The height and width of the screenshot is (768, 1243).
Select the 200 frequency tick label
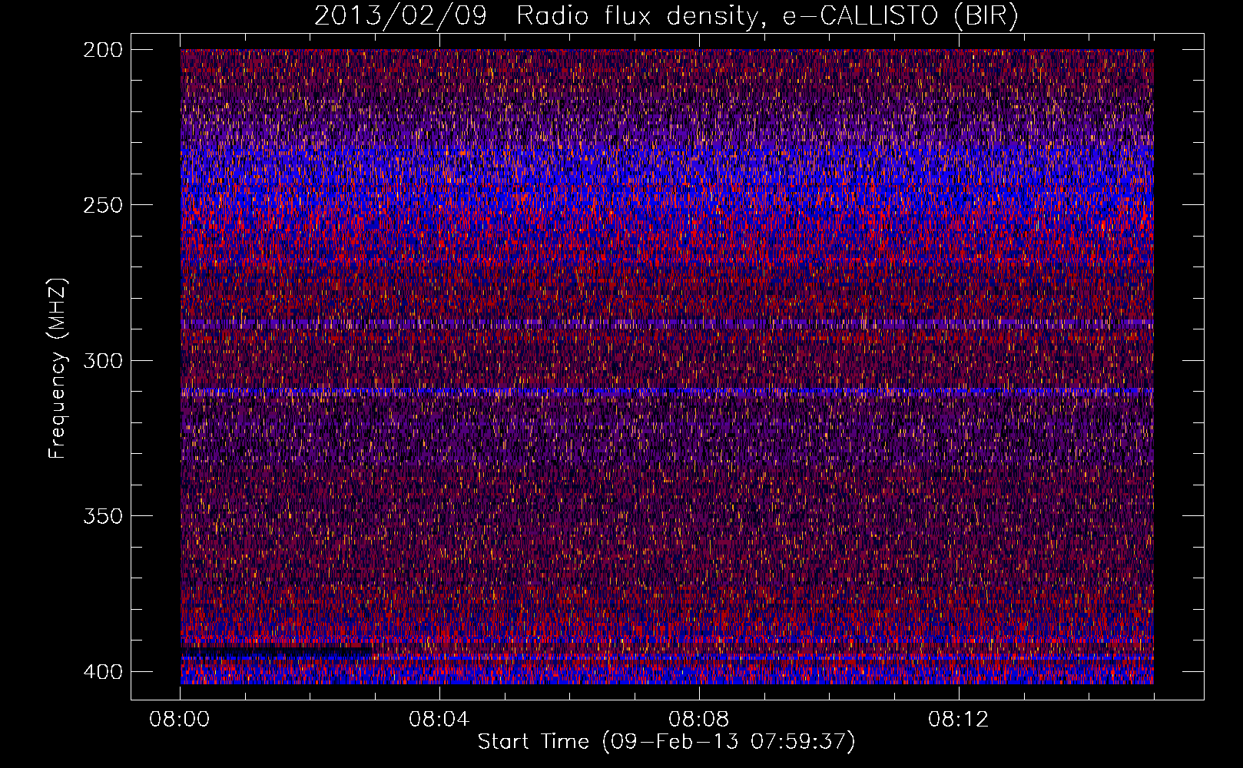point(103,50)
